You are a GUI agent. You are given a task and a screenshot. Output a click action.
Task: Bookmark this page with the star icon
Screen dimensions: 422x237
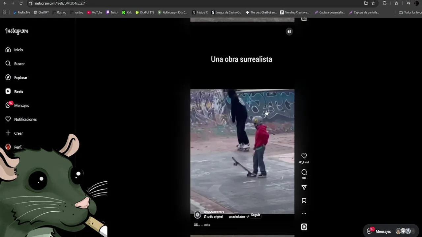coord(373,3)
